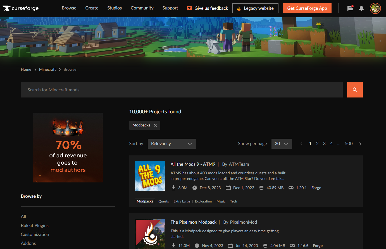Click The Pixelmon Modpack thumbnail image

(150, 234)
